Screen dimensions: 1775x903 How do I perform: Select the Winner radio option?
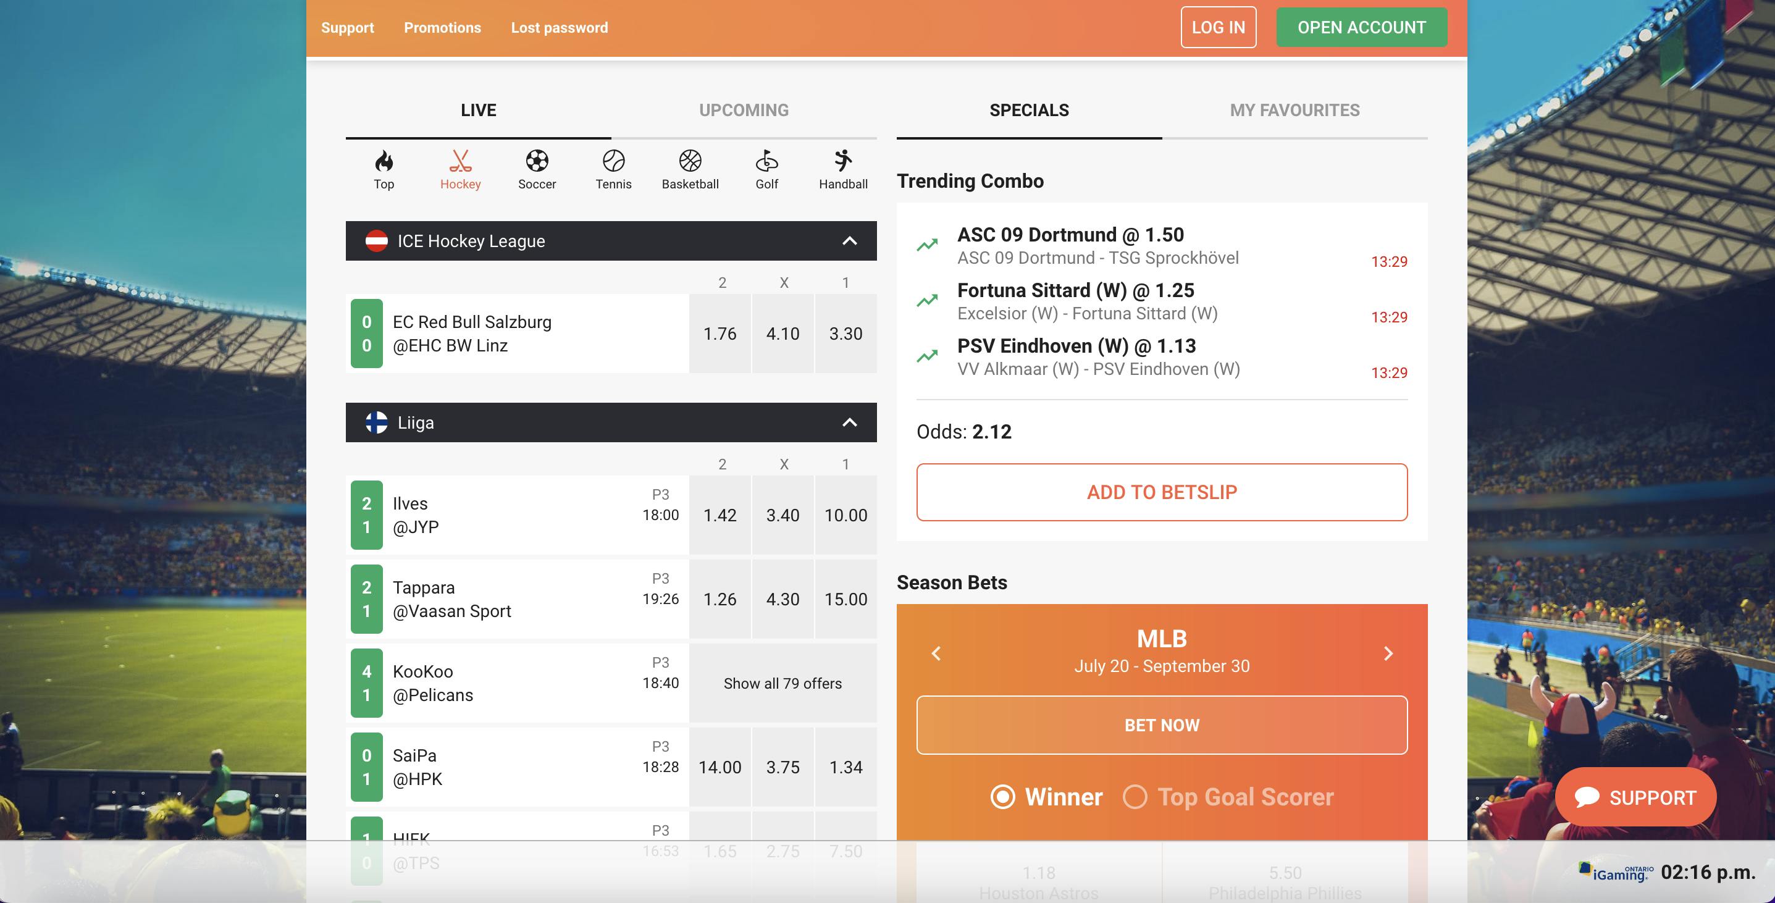1002,797
